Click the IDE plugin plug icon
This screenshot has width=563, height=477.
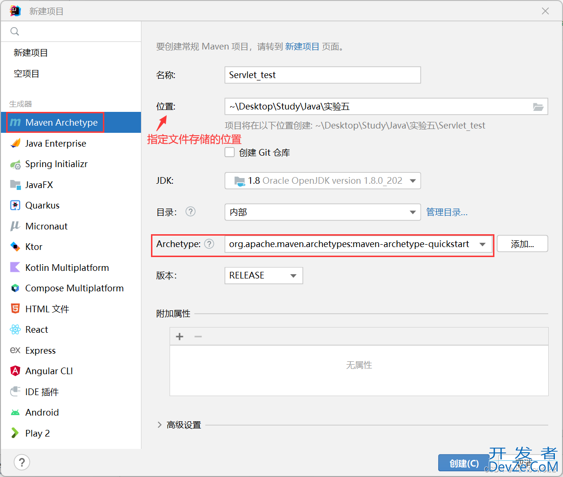pyautogui.click(x=15, y=391)
